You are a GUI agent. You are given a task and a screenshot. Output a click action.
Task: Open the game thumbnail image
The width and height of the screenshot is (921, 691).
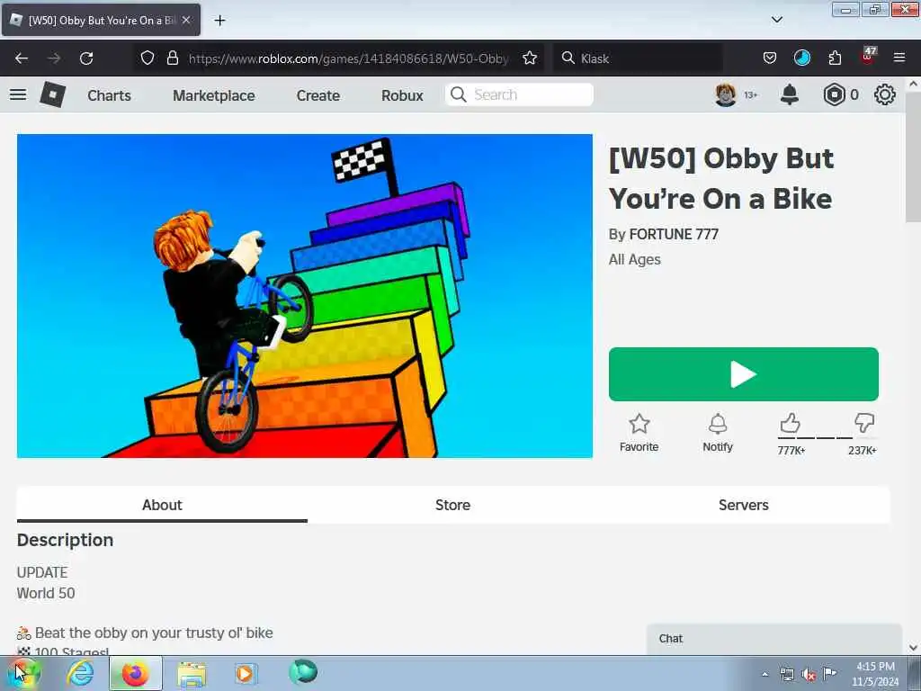[304, 295]
